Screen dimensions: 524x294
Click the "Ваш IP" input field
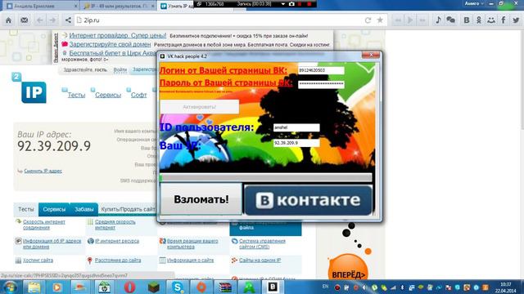296,143
